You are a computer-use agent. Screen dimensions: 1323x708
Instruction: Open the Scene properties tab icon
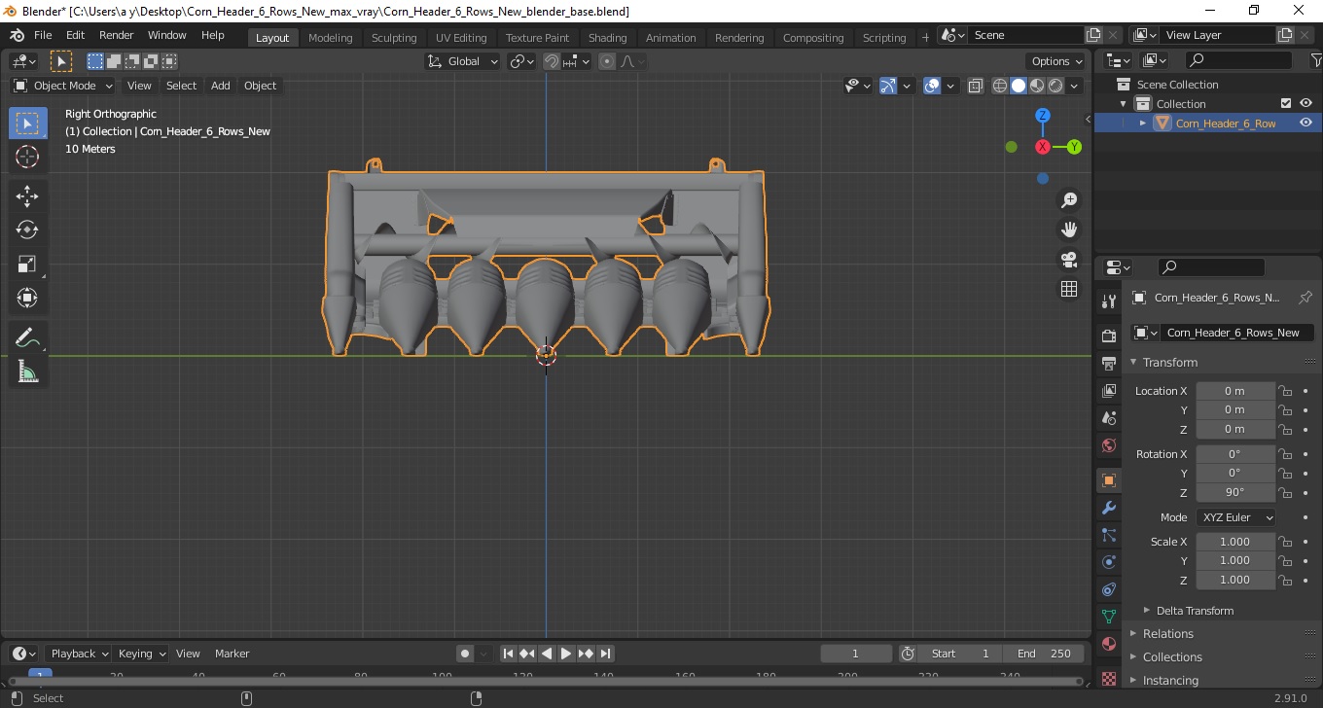[x=1108, y=418]
